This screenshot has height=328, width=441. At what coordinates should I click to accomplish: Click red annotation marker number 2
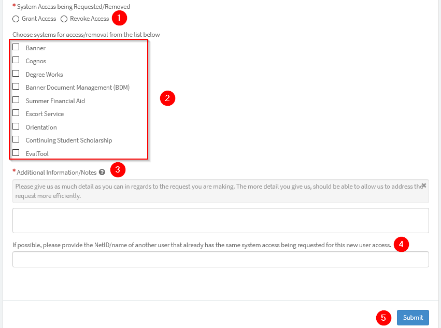167,98
